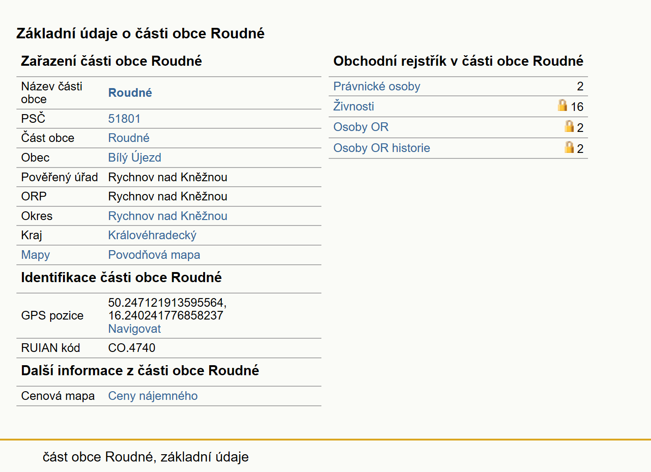Visit the Královéhradecký region link
Screen dimensions: 651x472
click(x=152, y=235)
